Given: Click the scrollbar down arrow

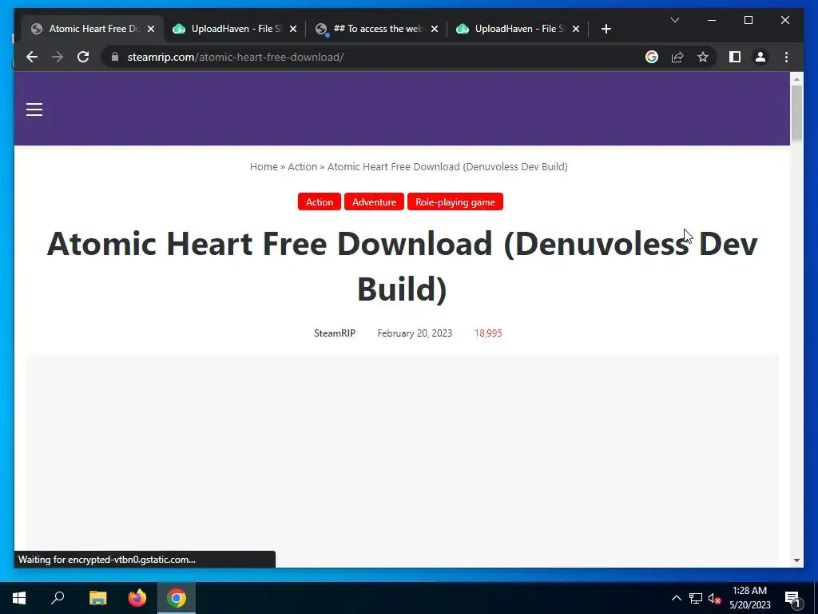Looking at the screenshot, I should point(796,560).
